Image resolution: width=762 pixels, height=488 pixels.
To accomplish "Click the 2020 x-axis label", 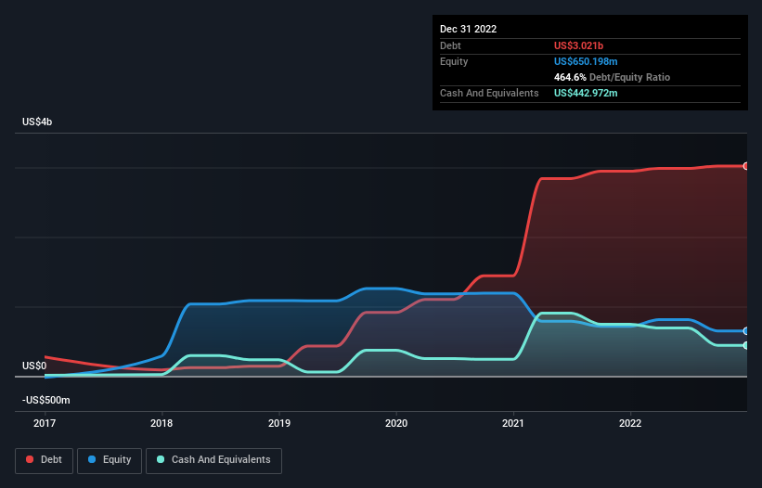I will [x=396, y=423].
